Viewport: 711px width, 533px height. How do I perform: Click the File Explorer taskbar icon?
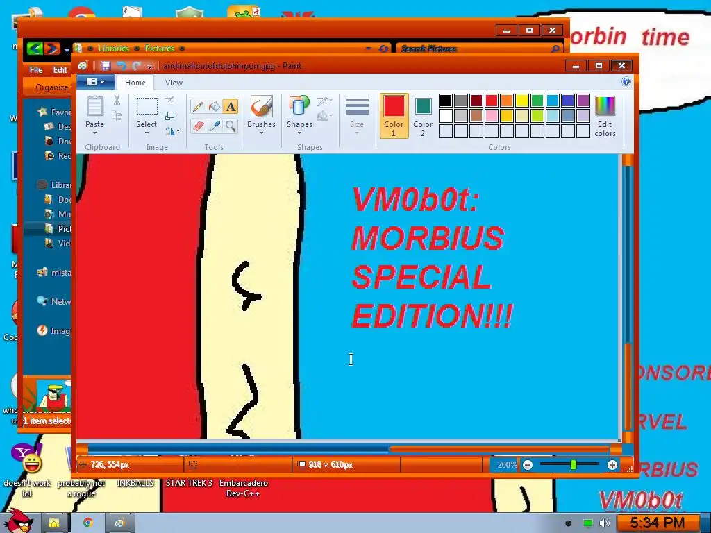pos(54,523)
